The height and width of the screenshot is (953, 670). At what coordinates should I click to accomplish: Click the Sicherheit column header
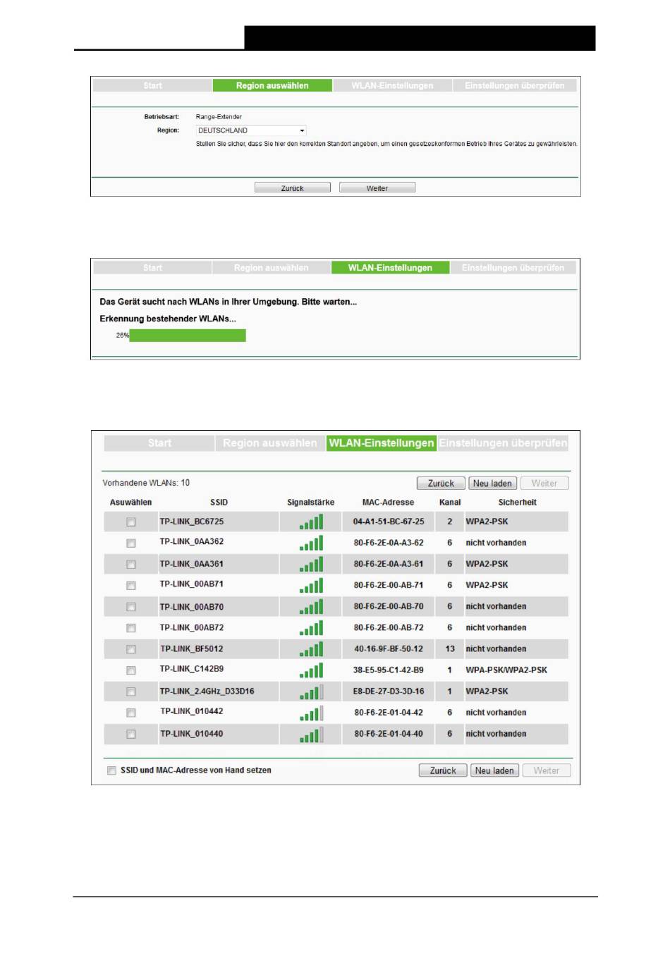point(517,503)
